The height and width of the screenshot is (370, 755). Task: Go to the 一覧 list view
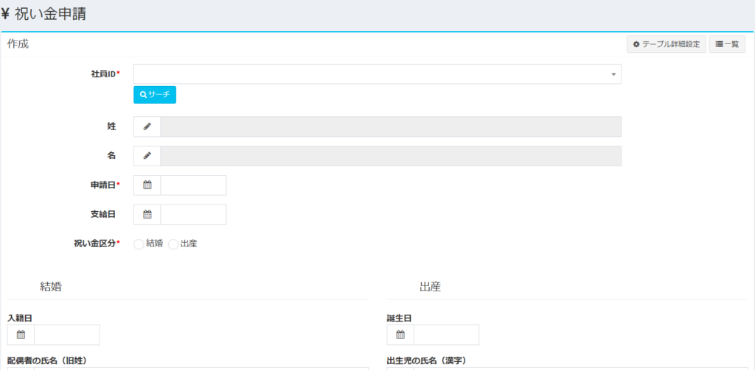pos(727,44)
